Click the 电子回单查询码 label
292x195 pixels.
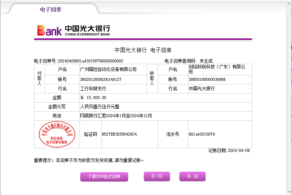[x=180, y=61]
